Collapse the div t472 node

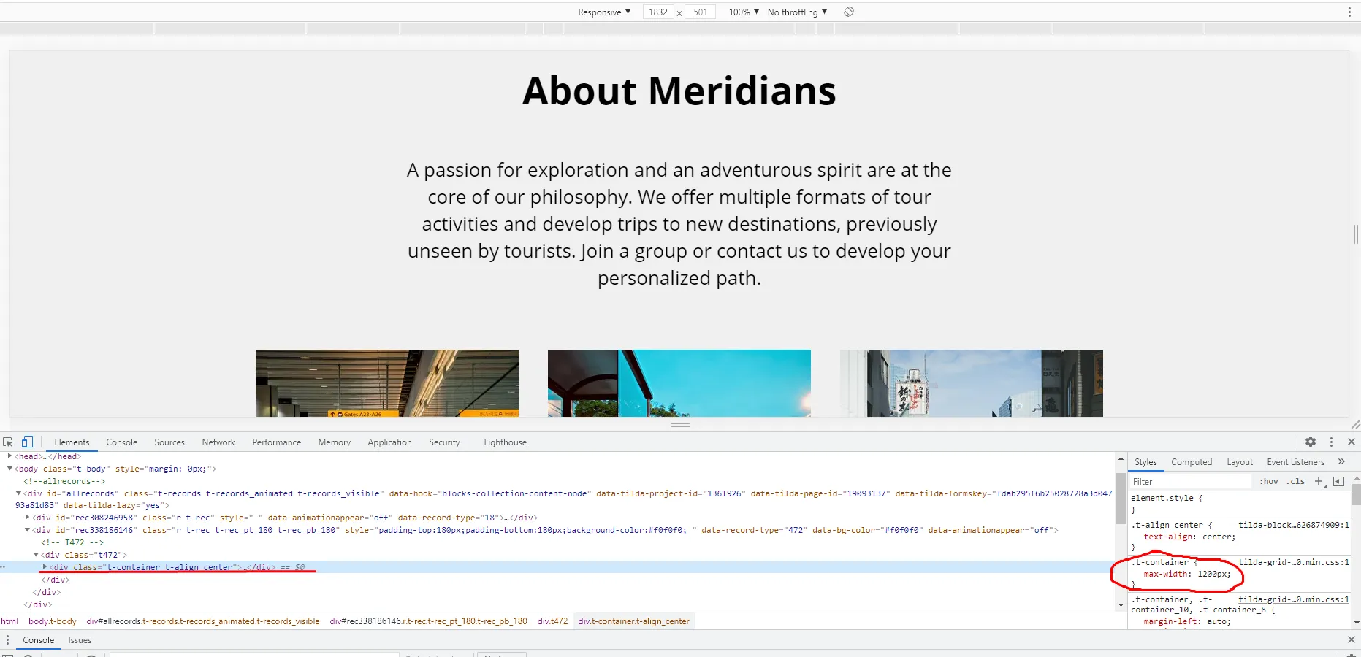coord(37,555)
